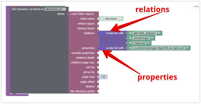Image resolution: width=201 pixels, height=104 pixels.
Task: Select the Set Dynamic List Items block
Action: (28, 9)
